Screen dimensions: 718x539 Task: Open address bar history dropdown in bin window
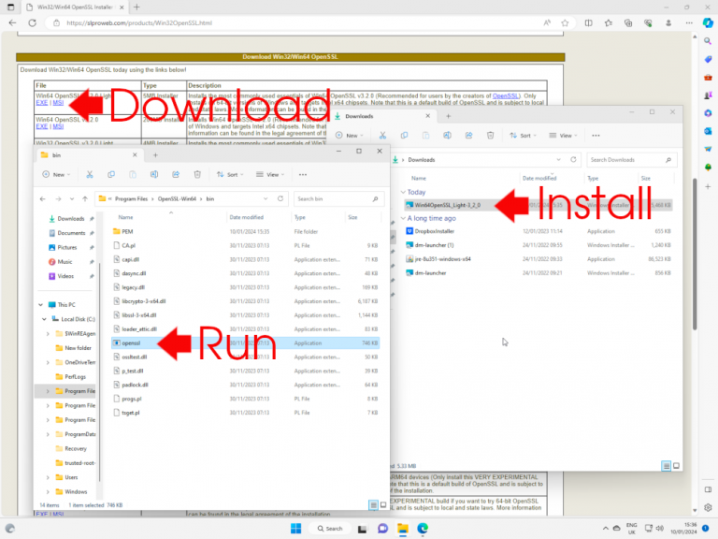click(266, 199)
